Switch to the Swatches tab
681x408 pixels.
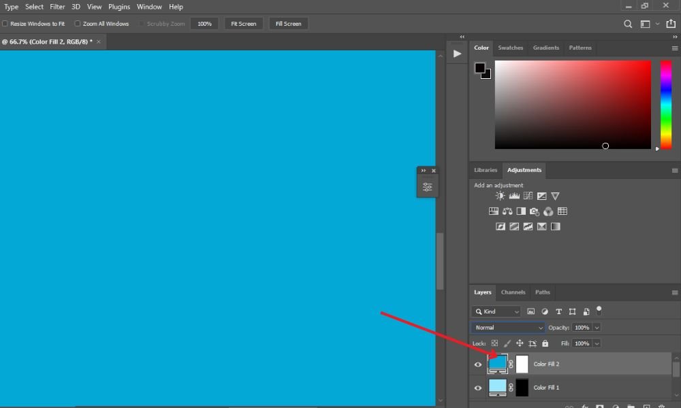[x=510, y=48]
